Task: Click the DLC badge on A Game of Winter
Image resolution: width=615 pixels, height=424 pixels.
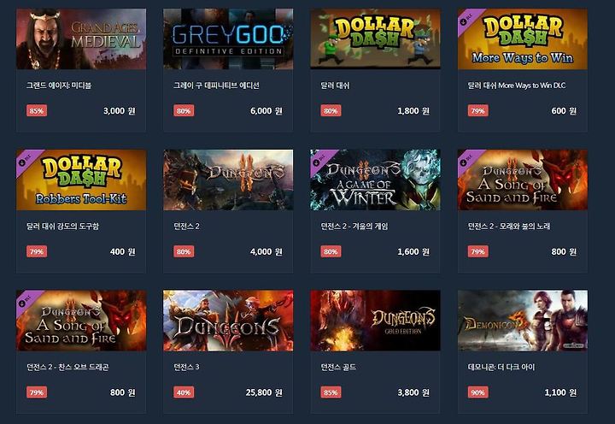Action: pos(319,160)
